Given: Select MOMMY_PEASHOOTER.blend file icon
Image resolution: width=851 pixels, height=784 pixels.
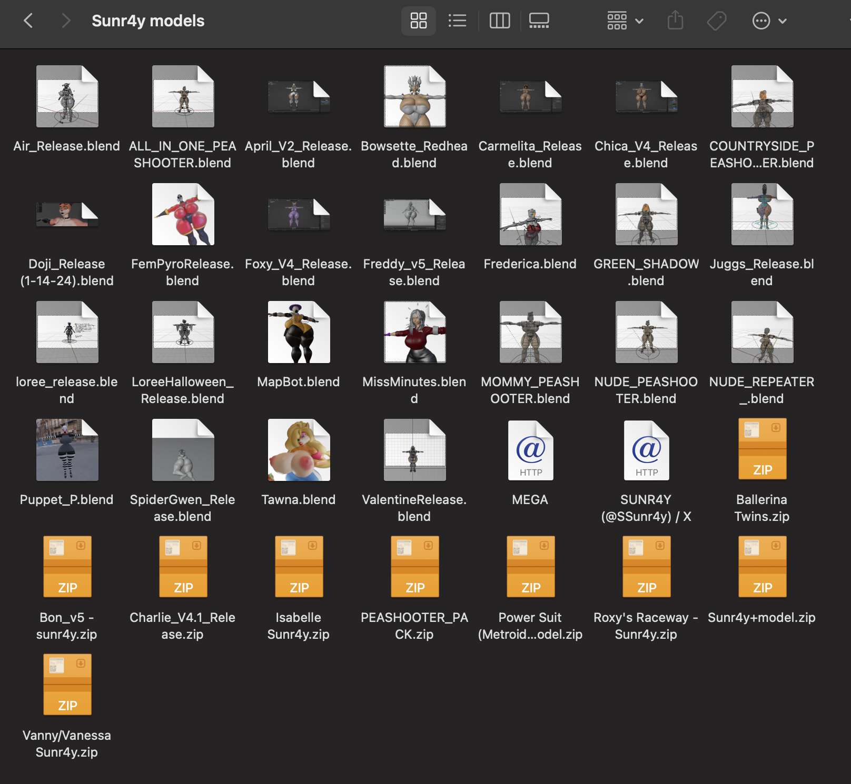Looking at the screenshot, I should [531, 332].
